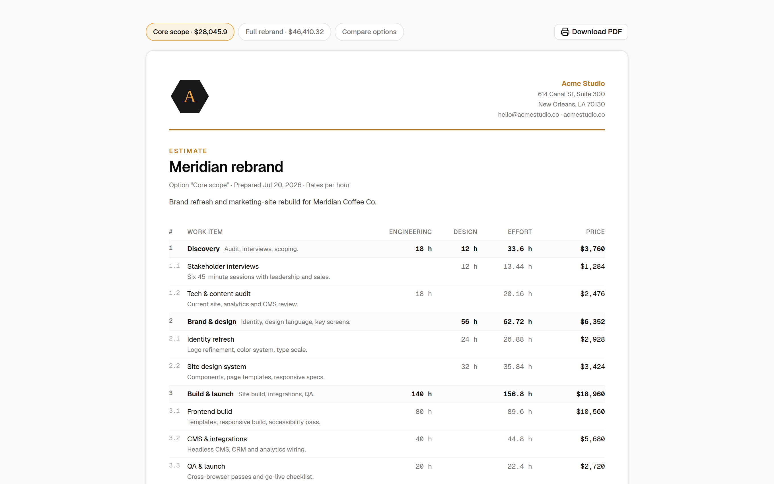Click Frontend build engineering 80 h

(x=423, y=412)
